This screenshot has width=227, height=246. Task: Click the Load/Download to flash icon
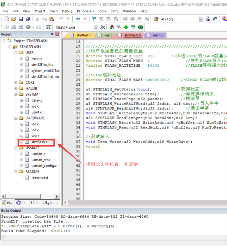point(49,27)
